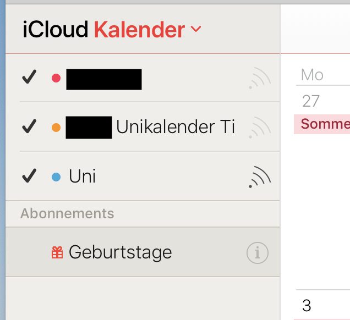This screenshot has height=320, width=350.
Task: Click the iCloud title text
Action: point(55,30)
